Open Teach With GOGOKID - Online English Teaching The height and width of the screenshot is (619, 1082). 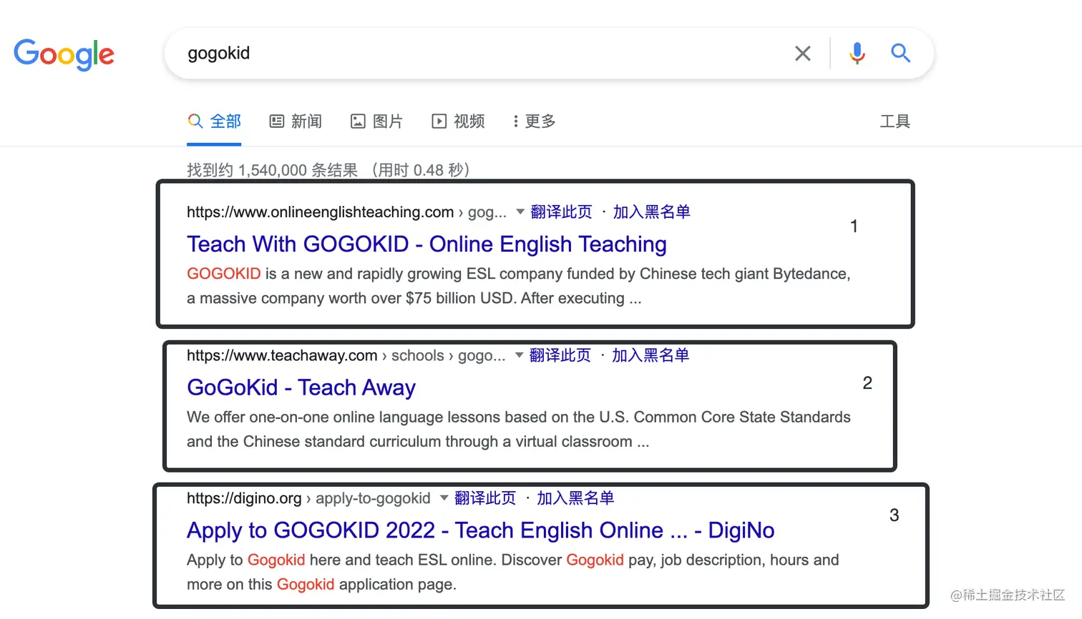(427, 244)
